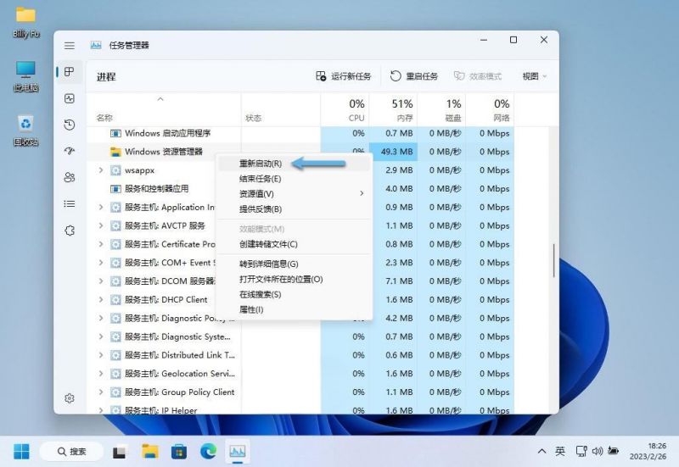Open the Details list icon in sidebar

point(70,203)
